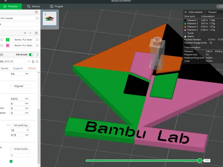
Task: Toggle the Advanced settings switch
Action: tap(31, 55)
